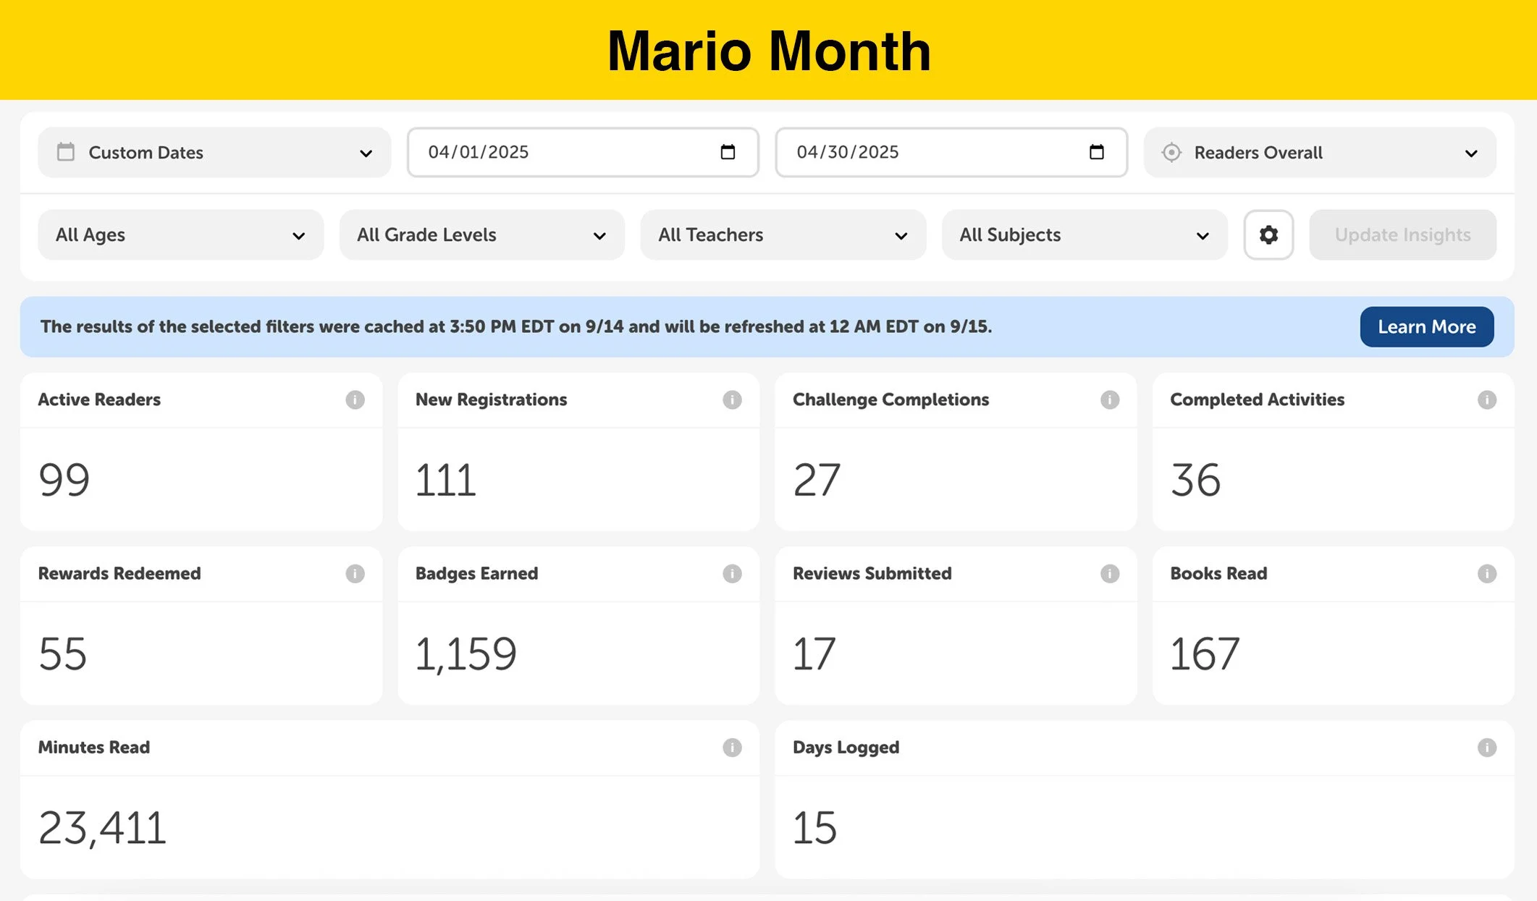The width and height of the screenshot is (1537, 901).
Task: Open the calendar picker for end date 04/30/2025
Action: tap(1097, 152)
